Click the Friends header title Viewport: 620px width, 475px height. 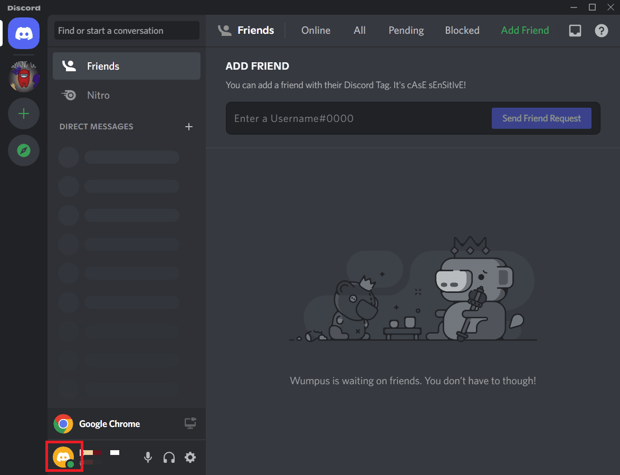pyautogui.click(x=255, y=31)
